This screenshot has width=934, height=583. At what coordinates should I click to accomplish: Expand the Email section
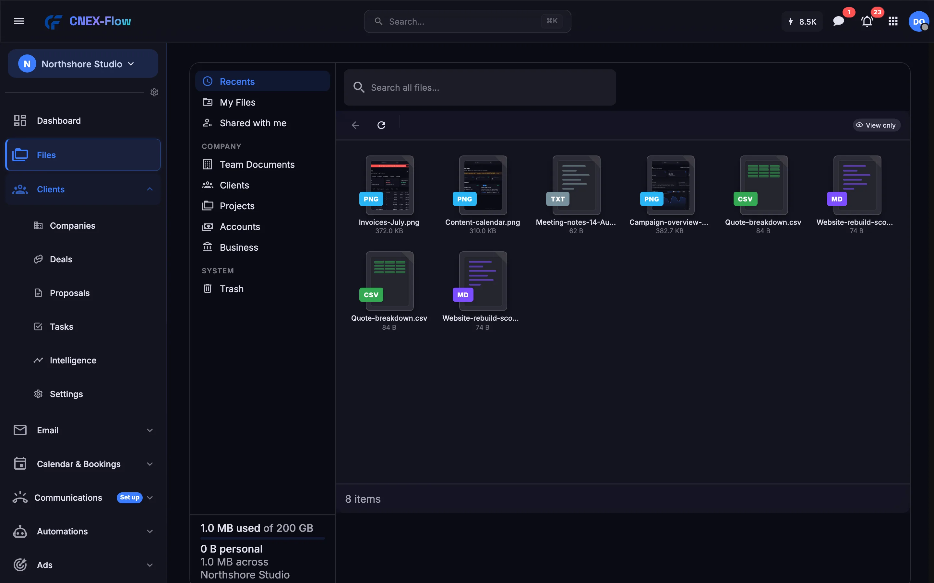pyautogui.click(x=83, y=430)
